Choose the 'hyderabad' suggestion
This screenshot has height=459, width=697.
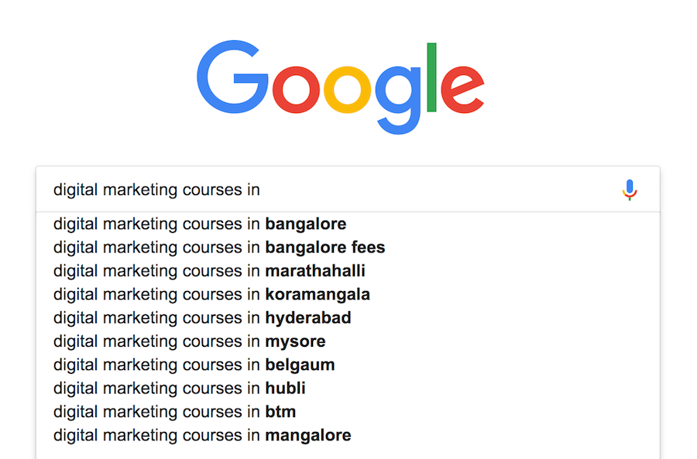(348, 318)
